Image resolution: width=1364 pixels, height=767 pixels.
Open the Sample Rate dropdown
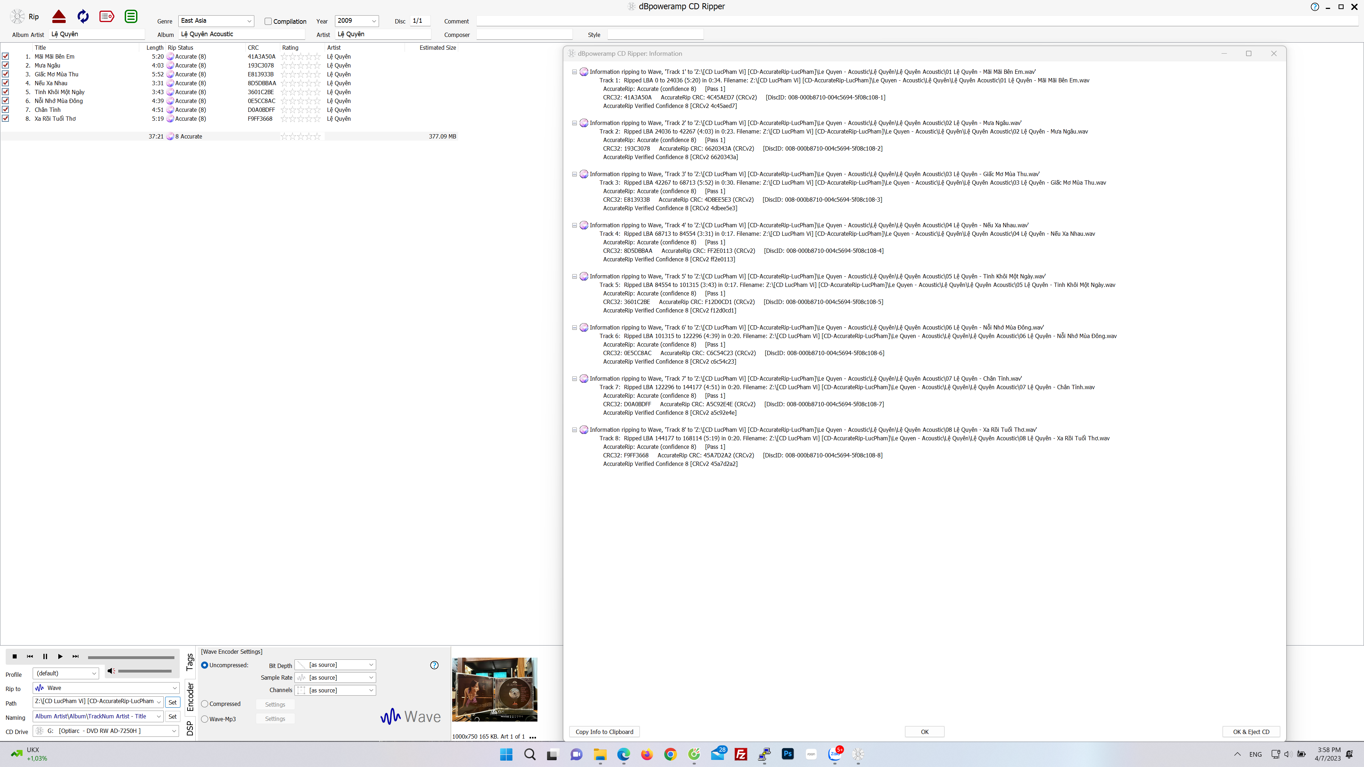[371, 678]
